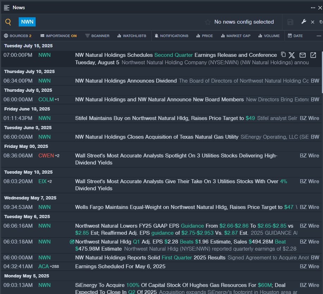Open the Market Cap filter
Viewport: 323px width, 294px height.
[x=236, y=36]
